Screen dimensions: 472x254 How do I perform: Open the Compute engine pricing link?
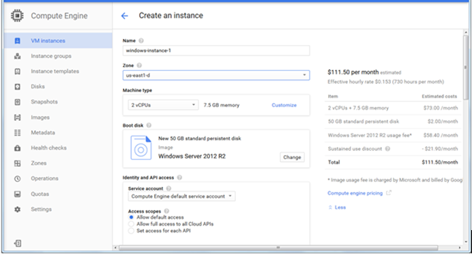(355, 193)
